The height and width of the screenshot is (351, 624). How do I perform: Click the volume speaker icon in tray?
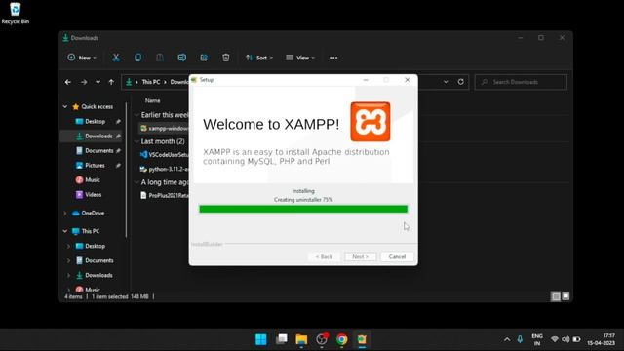pos(565,339)
